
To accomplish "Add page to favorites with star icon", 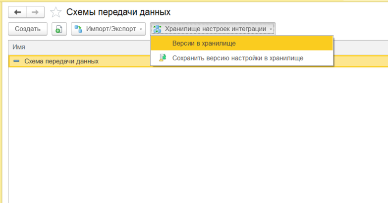I will click(x=55, y=12).
